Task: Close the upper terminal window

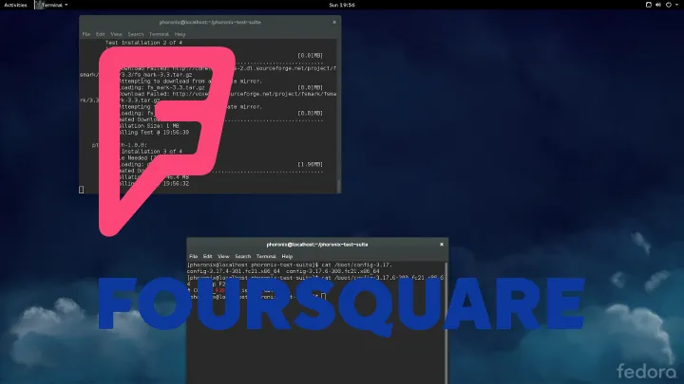Action: pos(334,22)
